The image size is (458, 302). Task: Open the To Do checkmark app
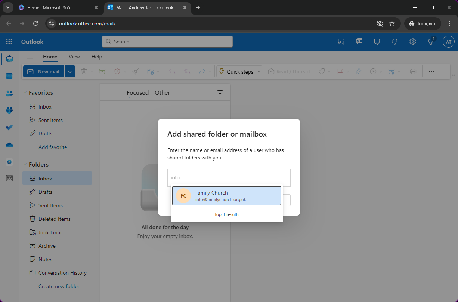click(x=9, y=128)
